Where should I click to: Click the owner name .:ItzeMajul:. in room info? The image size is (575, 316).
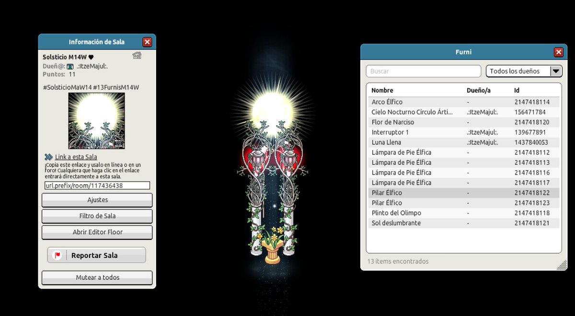92,66
